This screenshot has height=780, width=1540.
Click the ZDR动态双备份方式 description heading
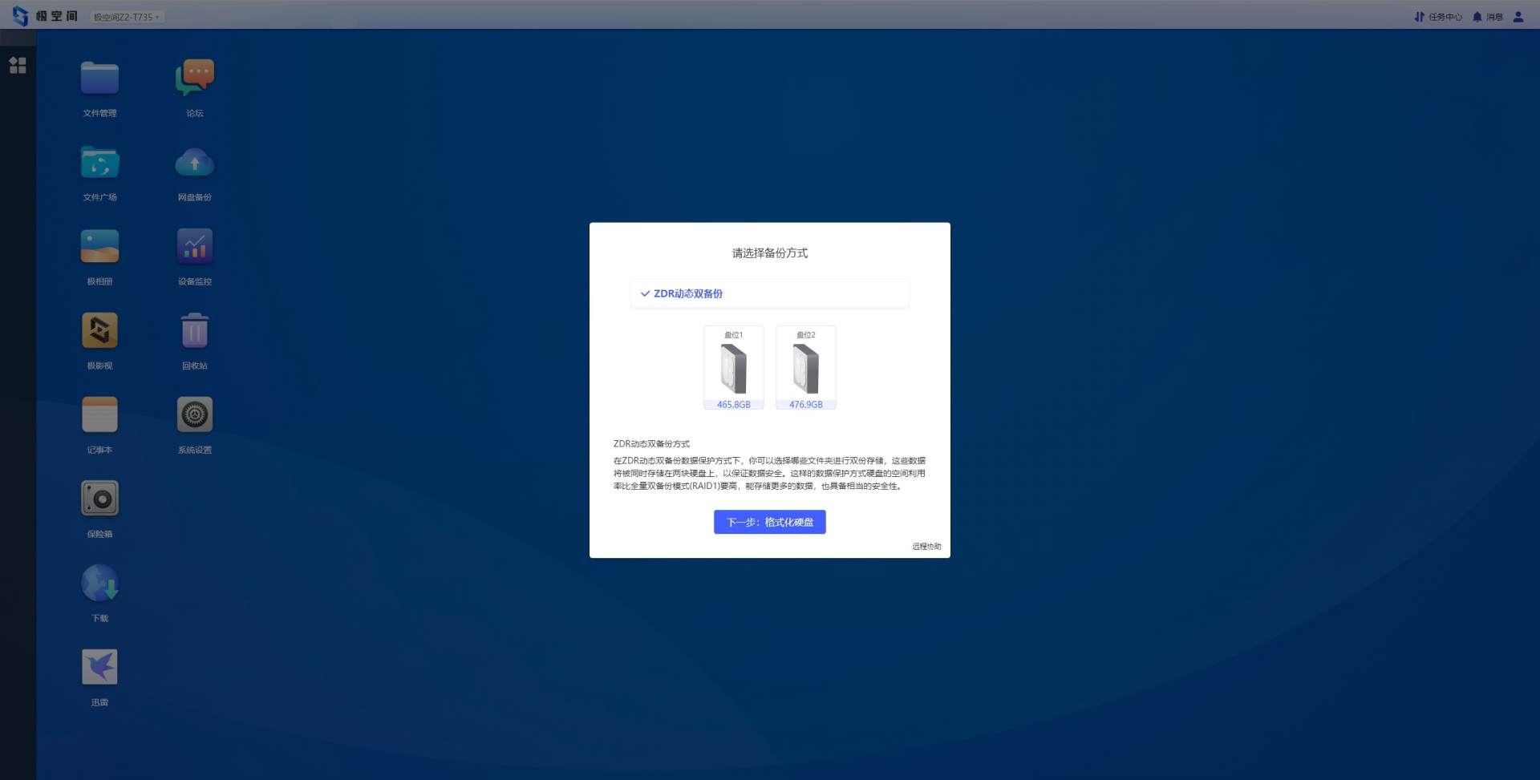click(x=651, y=444)
